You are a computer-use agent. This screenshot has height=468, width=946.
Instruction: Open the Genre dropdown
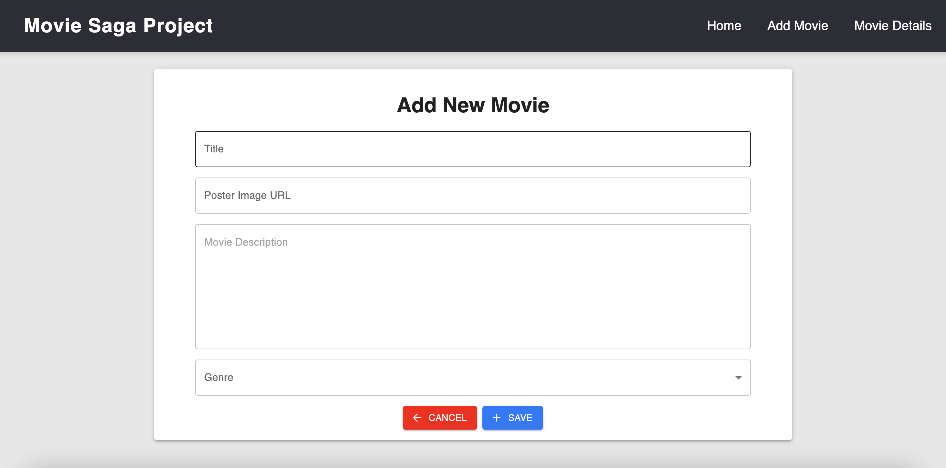pos(473,377)
